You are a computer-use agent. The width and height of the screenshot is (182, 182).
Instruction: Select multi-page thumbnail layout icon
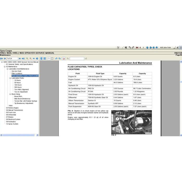(45, 58)
